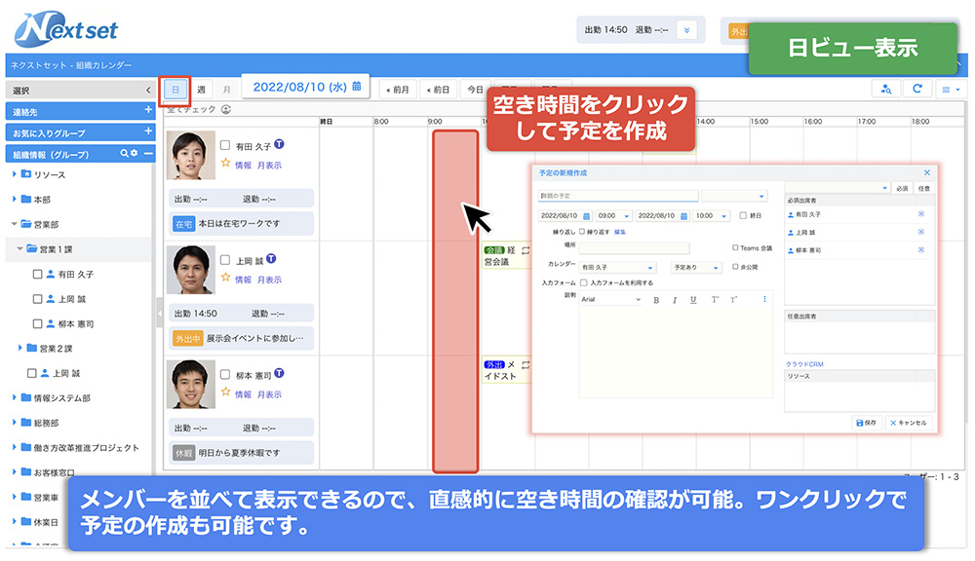Image resolution: width=975 pixels, height=561 pixels.
Task: Open the カレンダー dropdown showing 有田 久子
Action: click(x=617, y=267)
